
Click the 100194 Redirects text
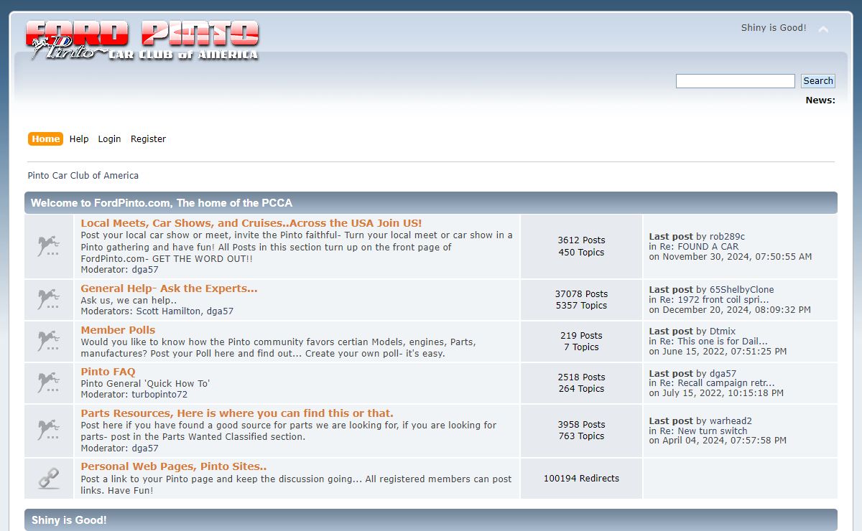click(x=581, y=479)
